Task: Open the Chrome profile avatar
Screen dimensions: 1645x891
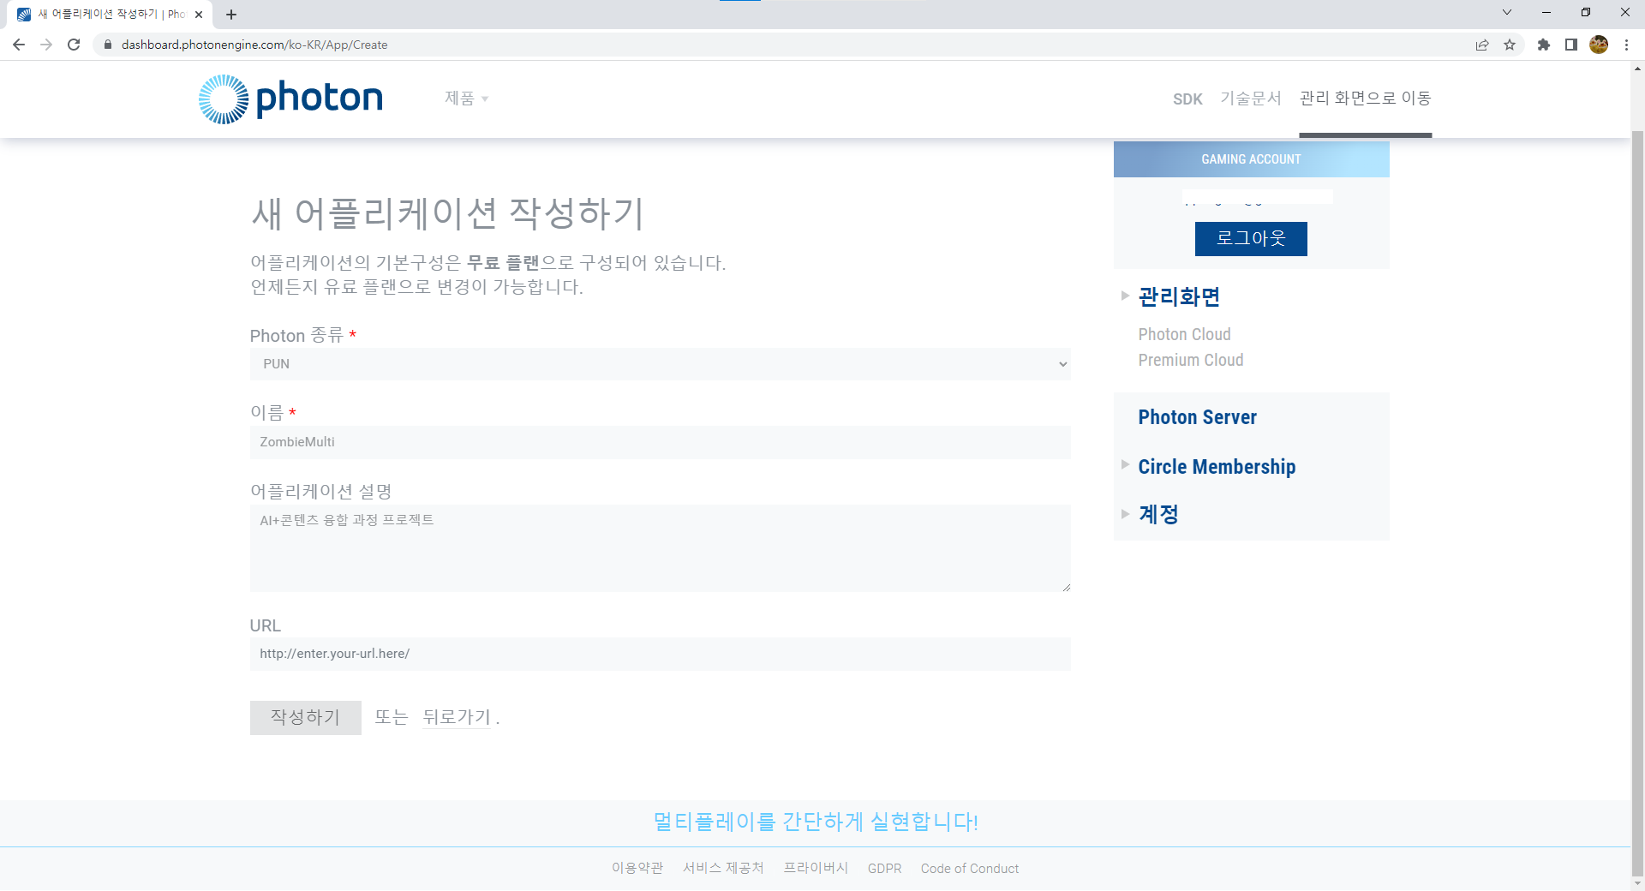Action: tap(1599, 45)
